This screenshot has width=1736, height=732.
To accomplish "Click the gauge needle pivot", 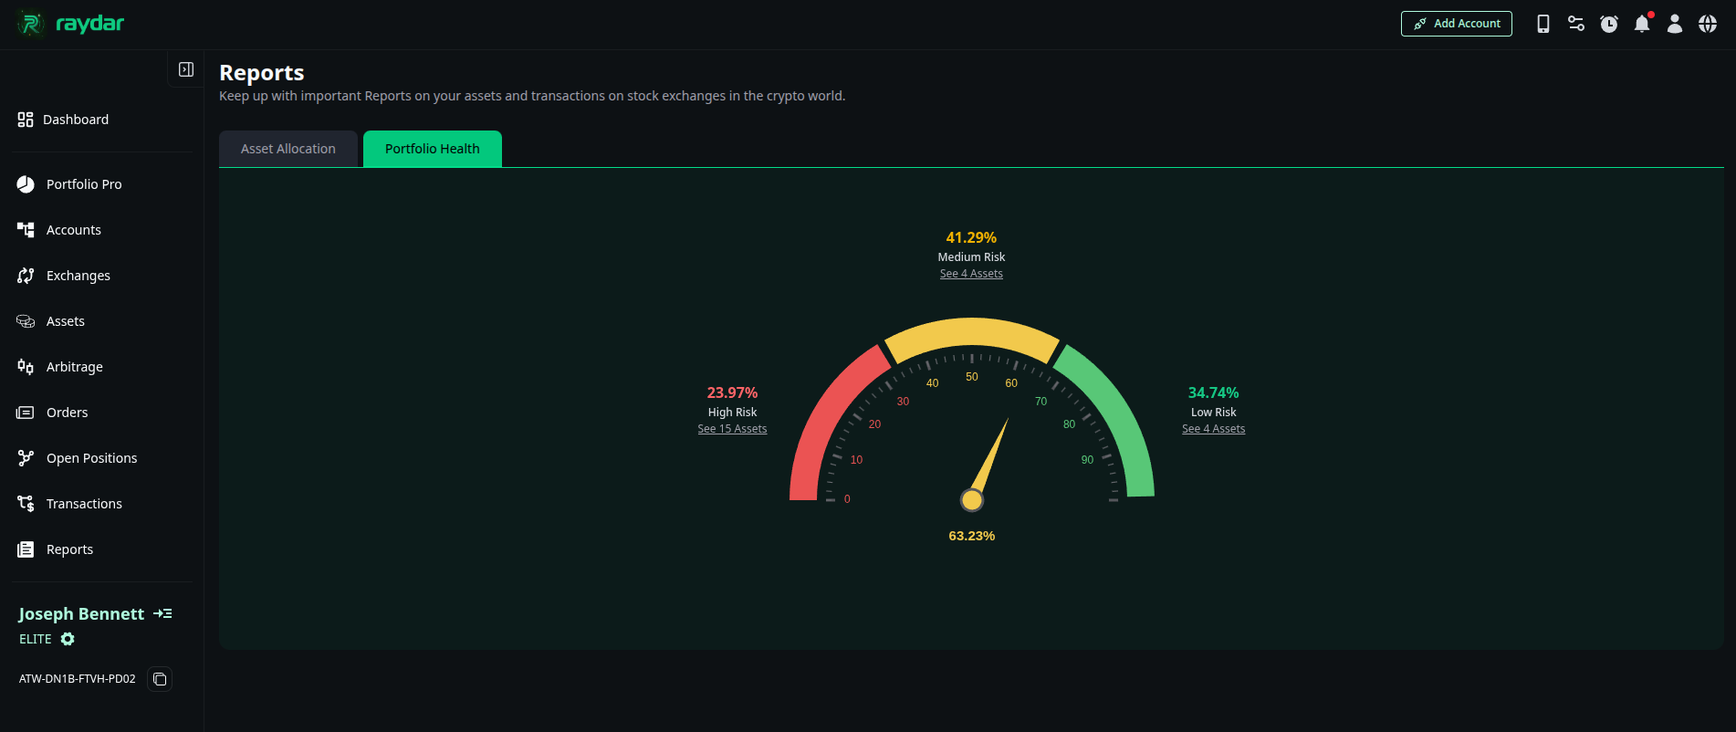I will [x=972, y=500].
